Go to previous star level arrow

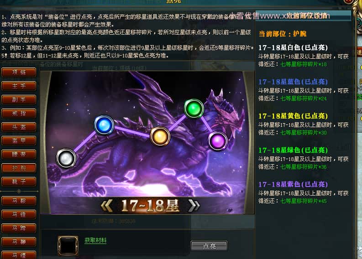click(107, 206)
